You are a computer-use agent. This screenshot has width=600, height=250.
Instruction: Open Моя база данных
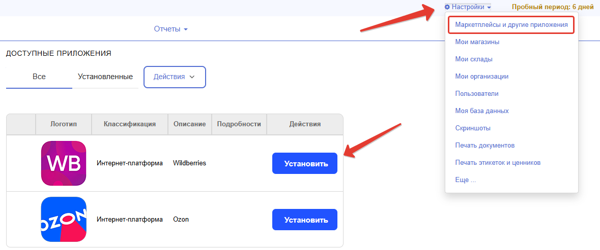[x=481, y=111]
